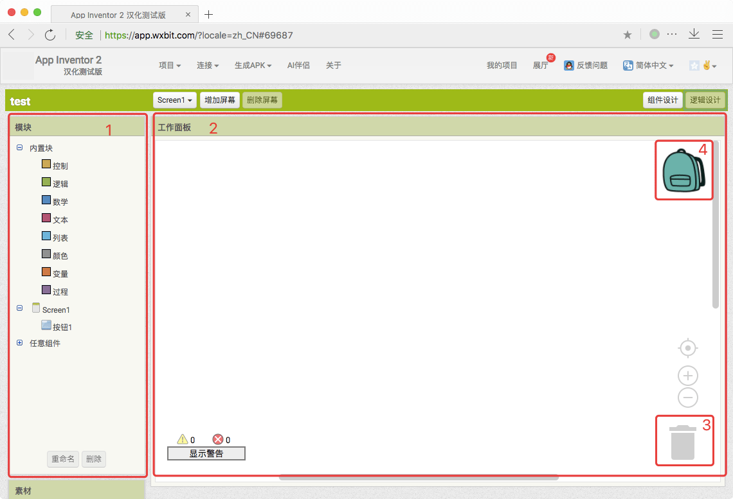Open browser downloads icon
The width and height of the screenshot is (733, 499).
point(694,33)
